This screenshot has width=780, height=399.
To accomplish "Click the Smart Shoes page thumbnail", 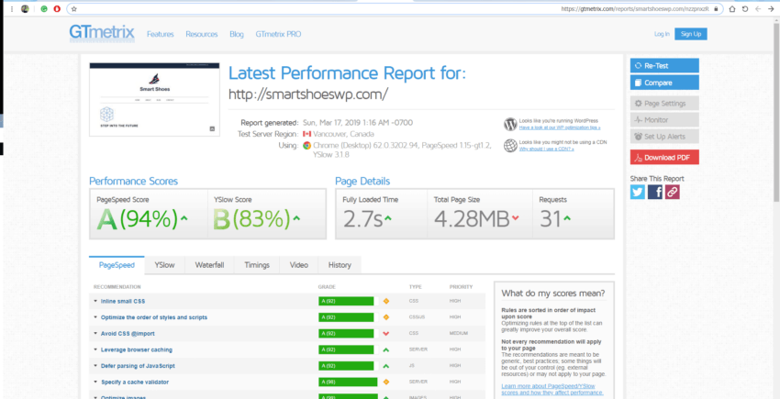I will click(154, 99).
